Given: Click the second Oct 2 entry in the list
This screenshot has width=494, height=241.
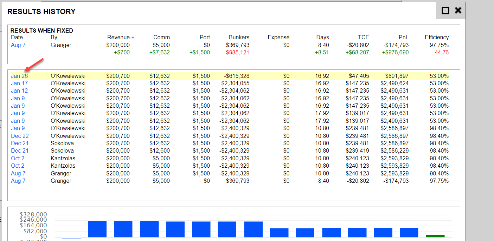Looking at the screenshot, I should pyautogui.click(x=18, y=166).
